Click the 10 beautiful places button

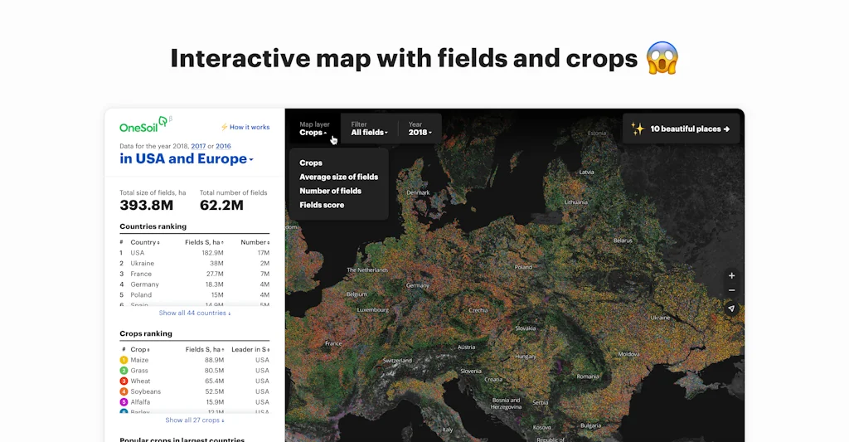(x=682, y=129)
